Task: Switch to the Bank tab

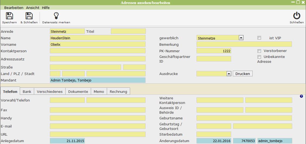Action: click(x=27, y=91)
